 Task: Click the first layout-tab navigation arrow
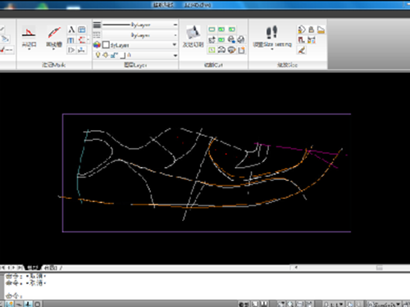pyautogui.click(x=2, y=268)
